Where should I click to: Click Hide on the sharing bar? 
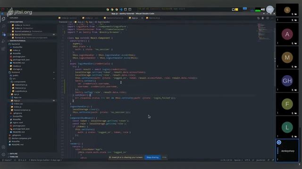164,157
